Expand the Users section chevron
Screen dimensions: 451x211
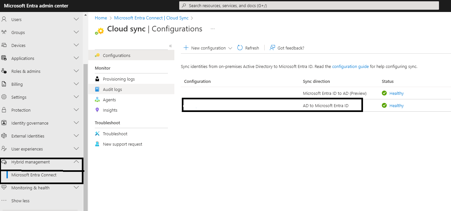76,19
